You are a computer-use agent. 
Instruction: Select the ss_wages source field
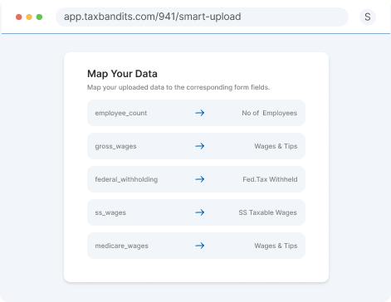coord(110,212)
